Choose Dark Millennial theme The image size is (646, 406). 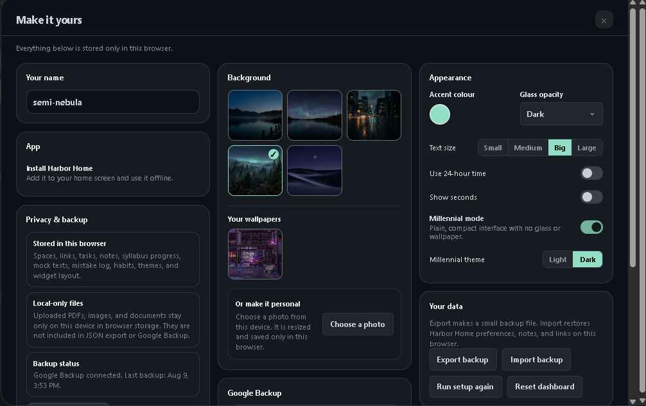tap(588, 260)
